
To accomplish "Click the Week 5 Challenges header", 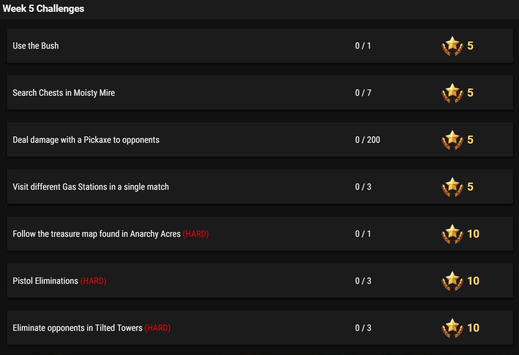I will pyautogui.click(x=43, y=8).
